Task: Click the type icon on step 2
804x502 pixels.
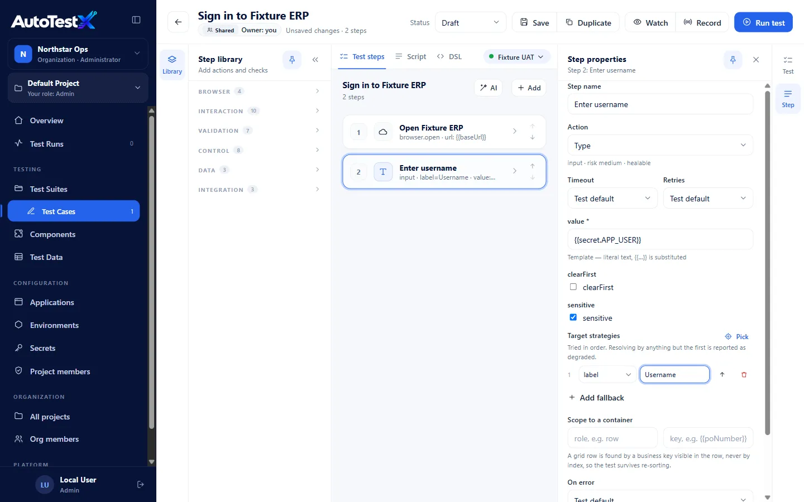Action: click(x=383, y=172)
